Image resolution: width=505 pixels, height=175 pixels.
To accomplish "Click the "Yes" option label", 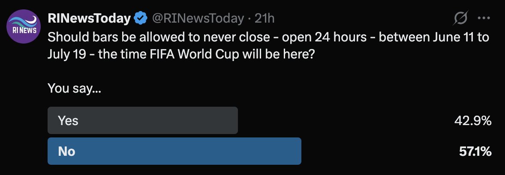I will coord(68,121).
